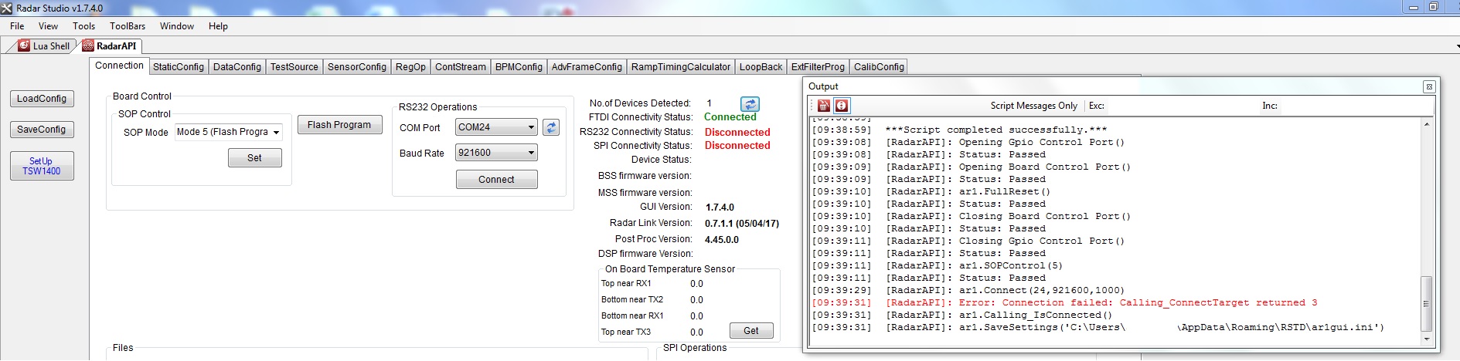The height and width of the screenshot is (361, 1460).
Task: Click the Top near RX1 temperature value
Action: pos(696,284)
